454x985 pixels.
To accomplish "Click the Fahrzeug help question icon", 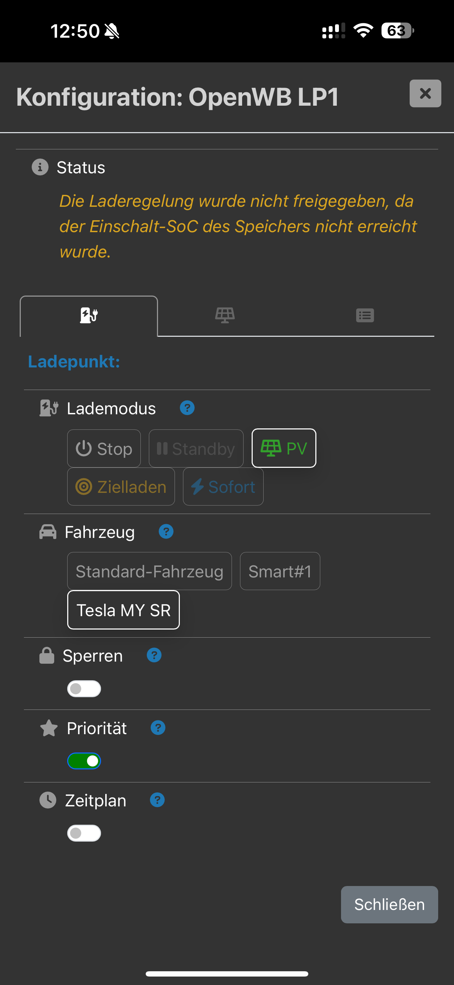I will 166,532.
